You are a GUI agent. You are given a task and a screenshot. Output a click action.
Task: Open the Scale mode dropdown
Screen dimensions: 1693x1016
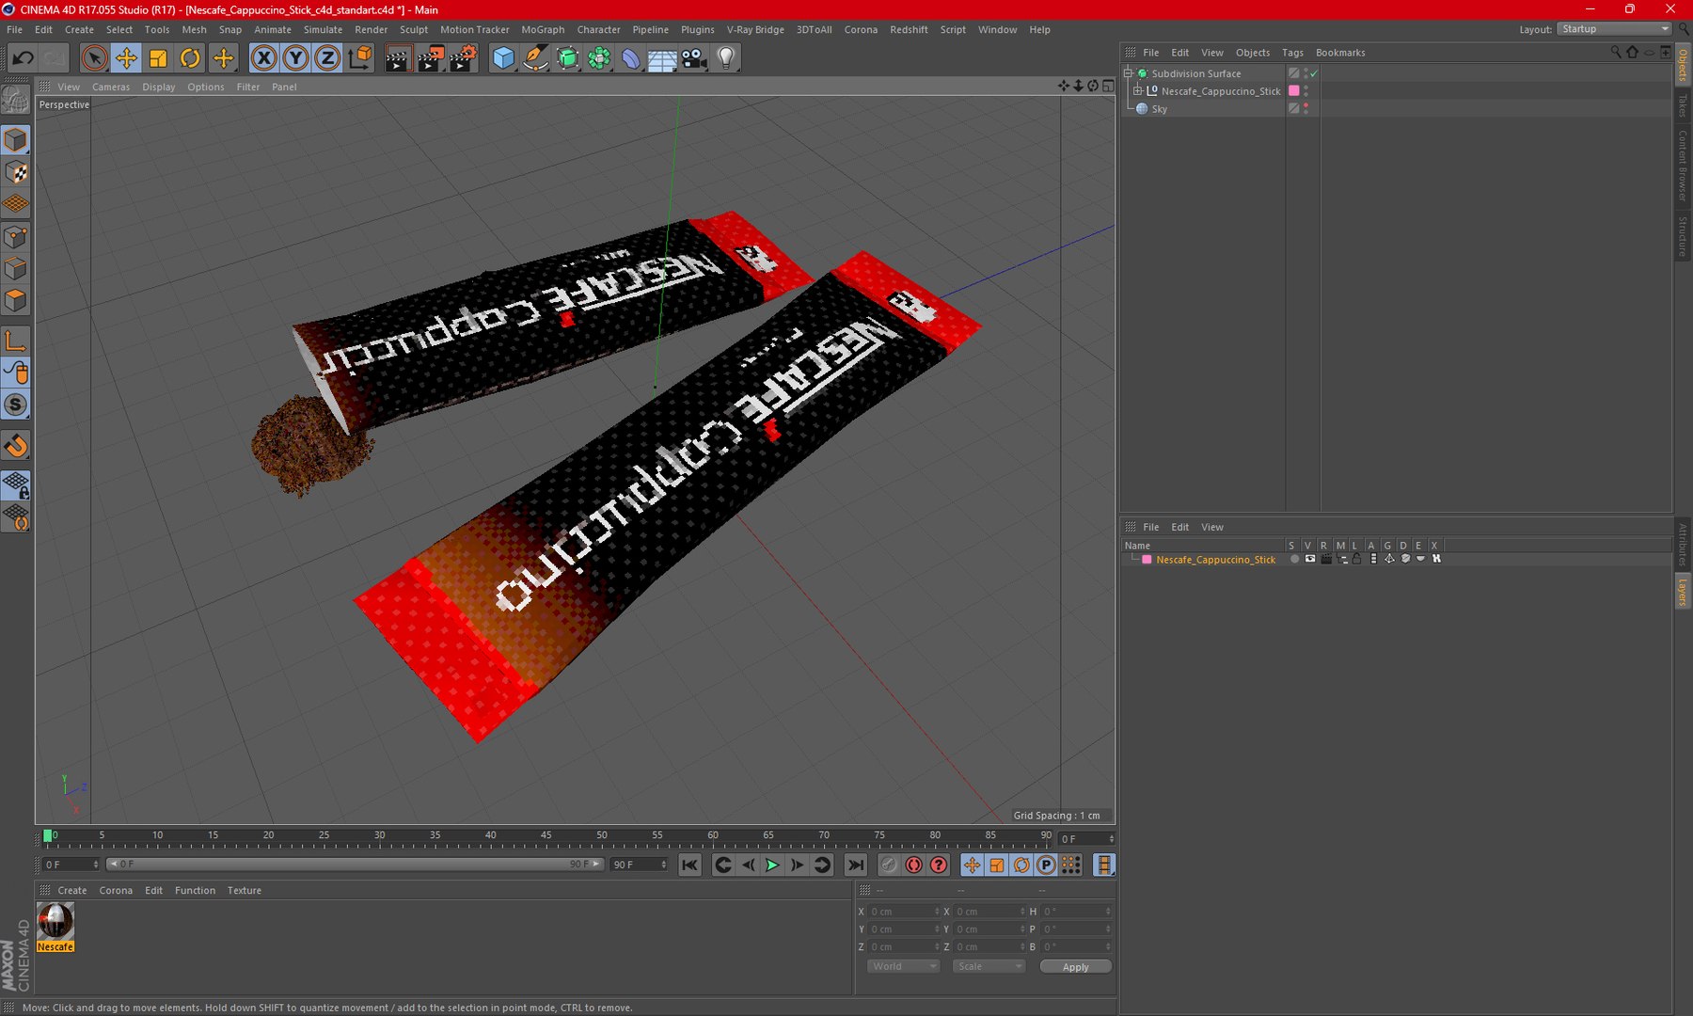pos(989,966)
